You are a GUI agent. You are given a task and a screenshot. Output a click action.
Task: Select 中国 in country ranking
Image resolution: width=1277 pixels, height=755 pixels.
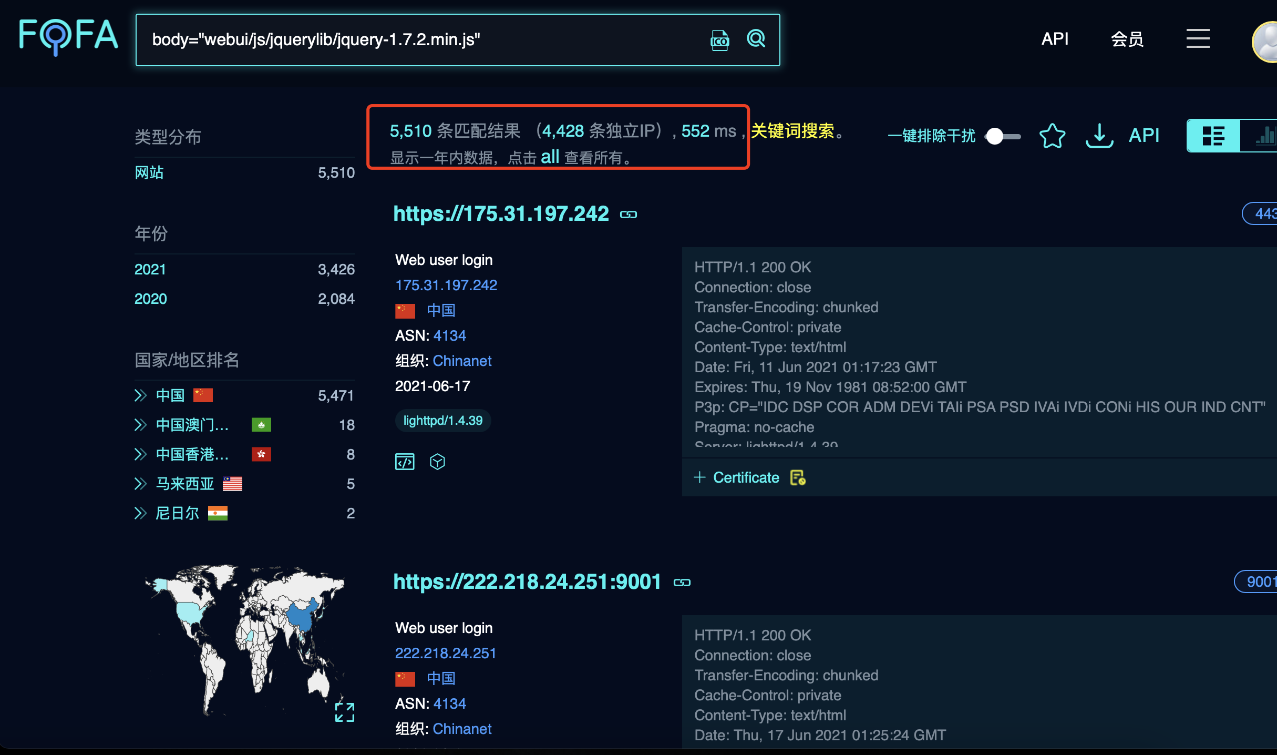pos(170,395)
